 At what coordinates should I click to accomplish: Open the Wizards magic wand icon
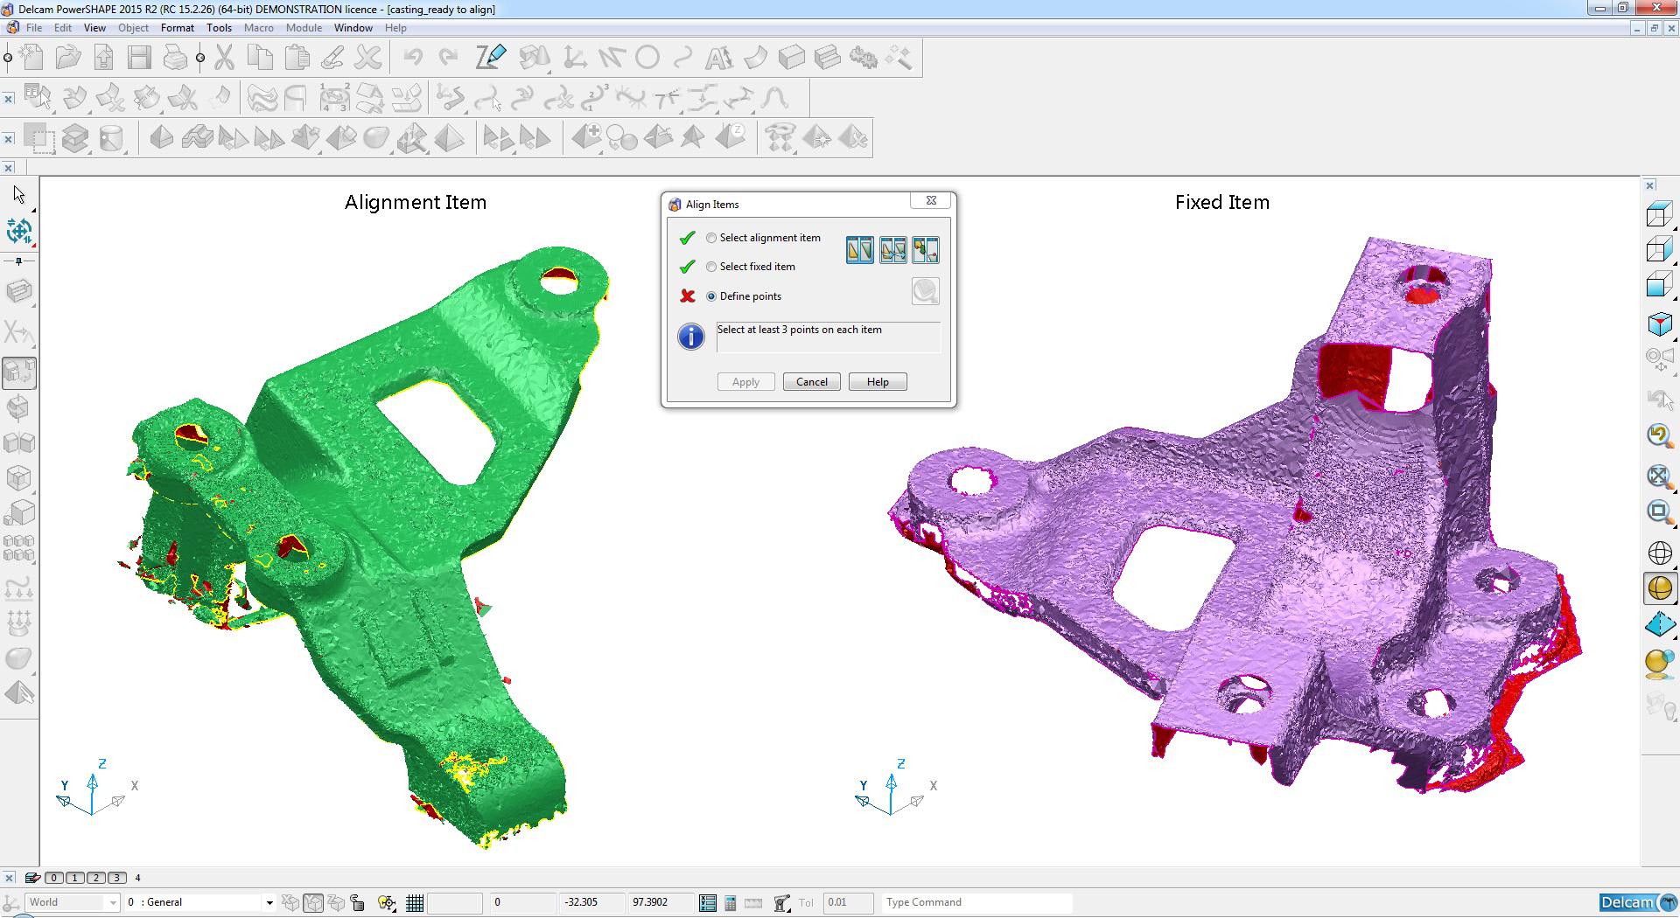(x=899, y=59)
